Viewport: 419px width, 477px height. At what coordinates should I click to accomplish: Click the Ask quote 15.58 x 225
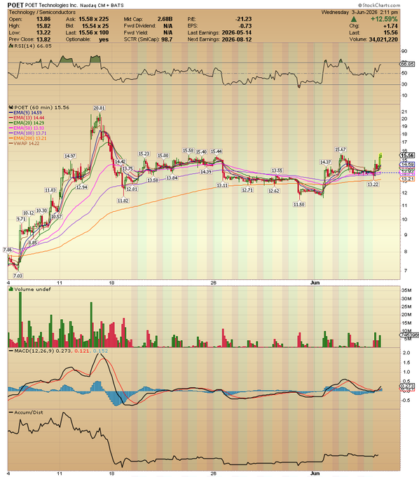click(94, 19)
